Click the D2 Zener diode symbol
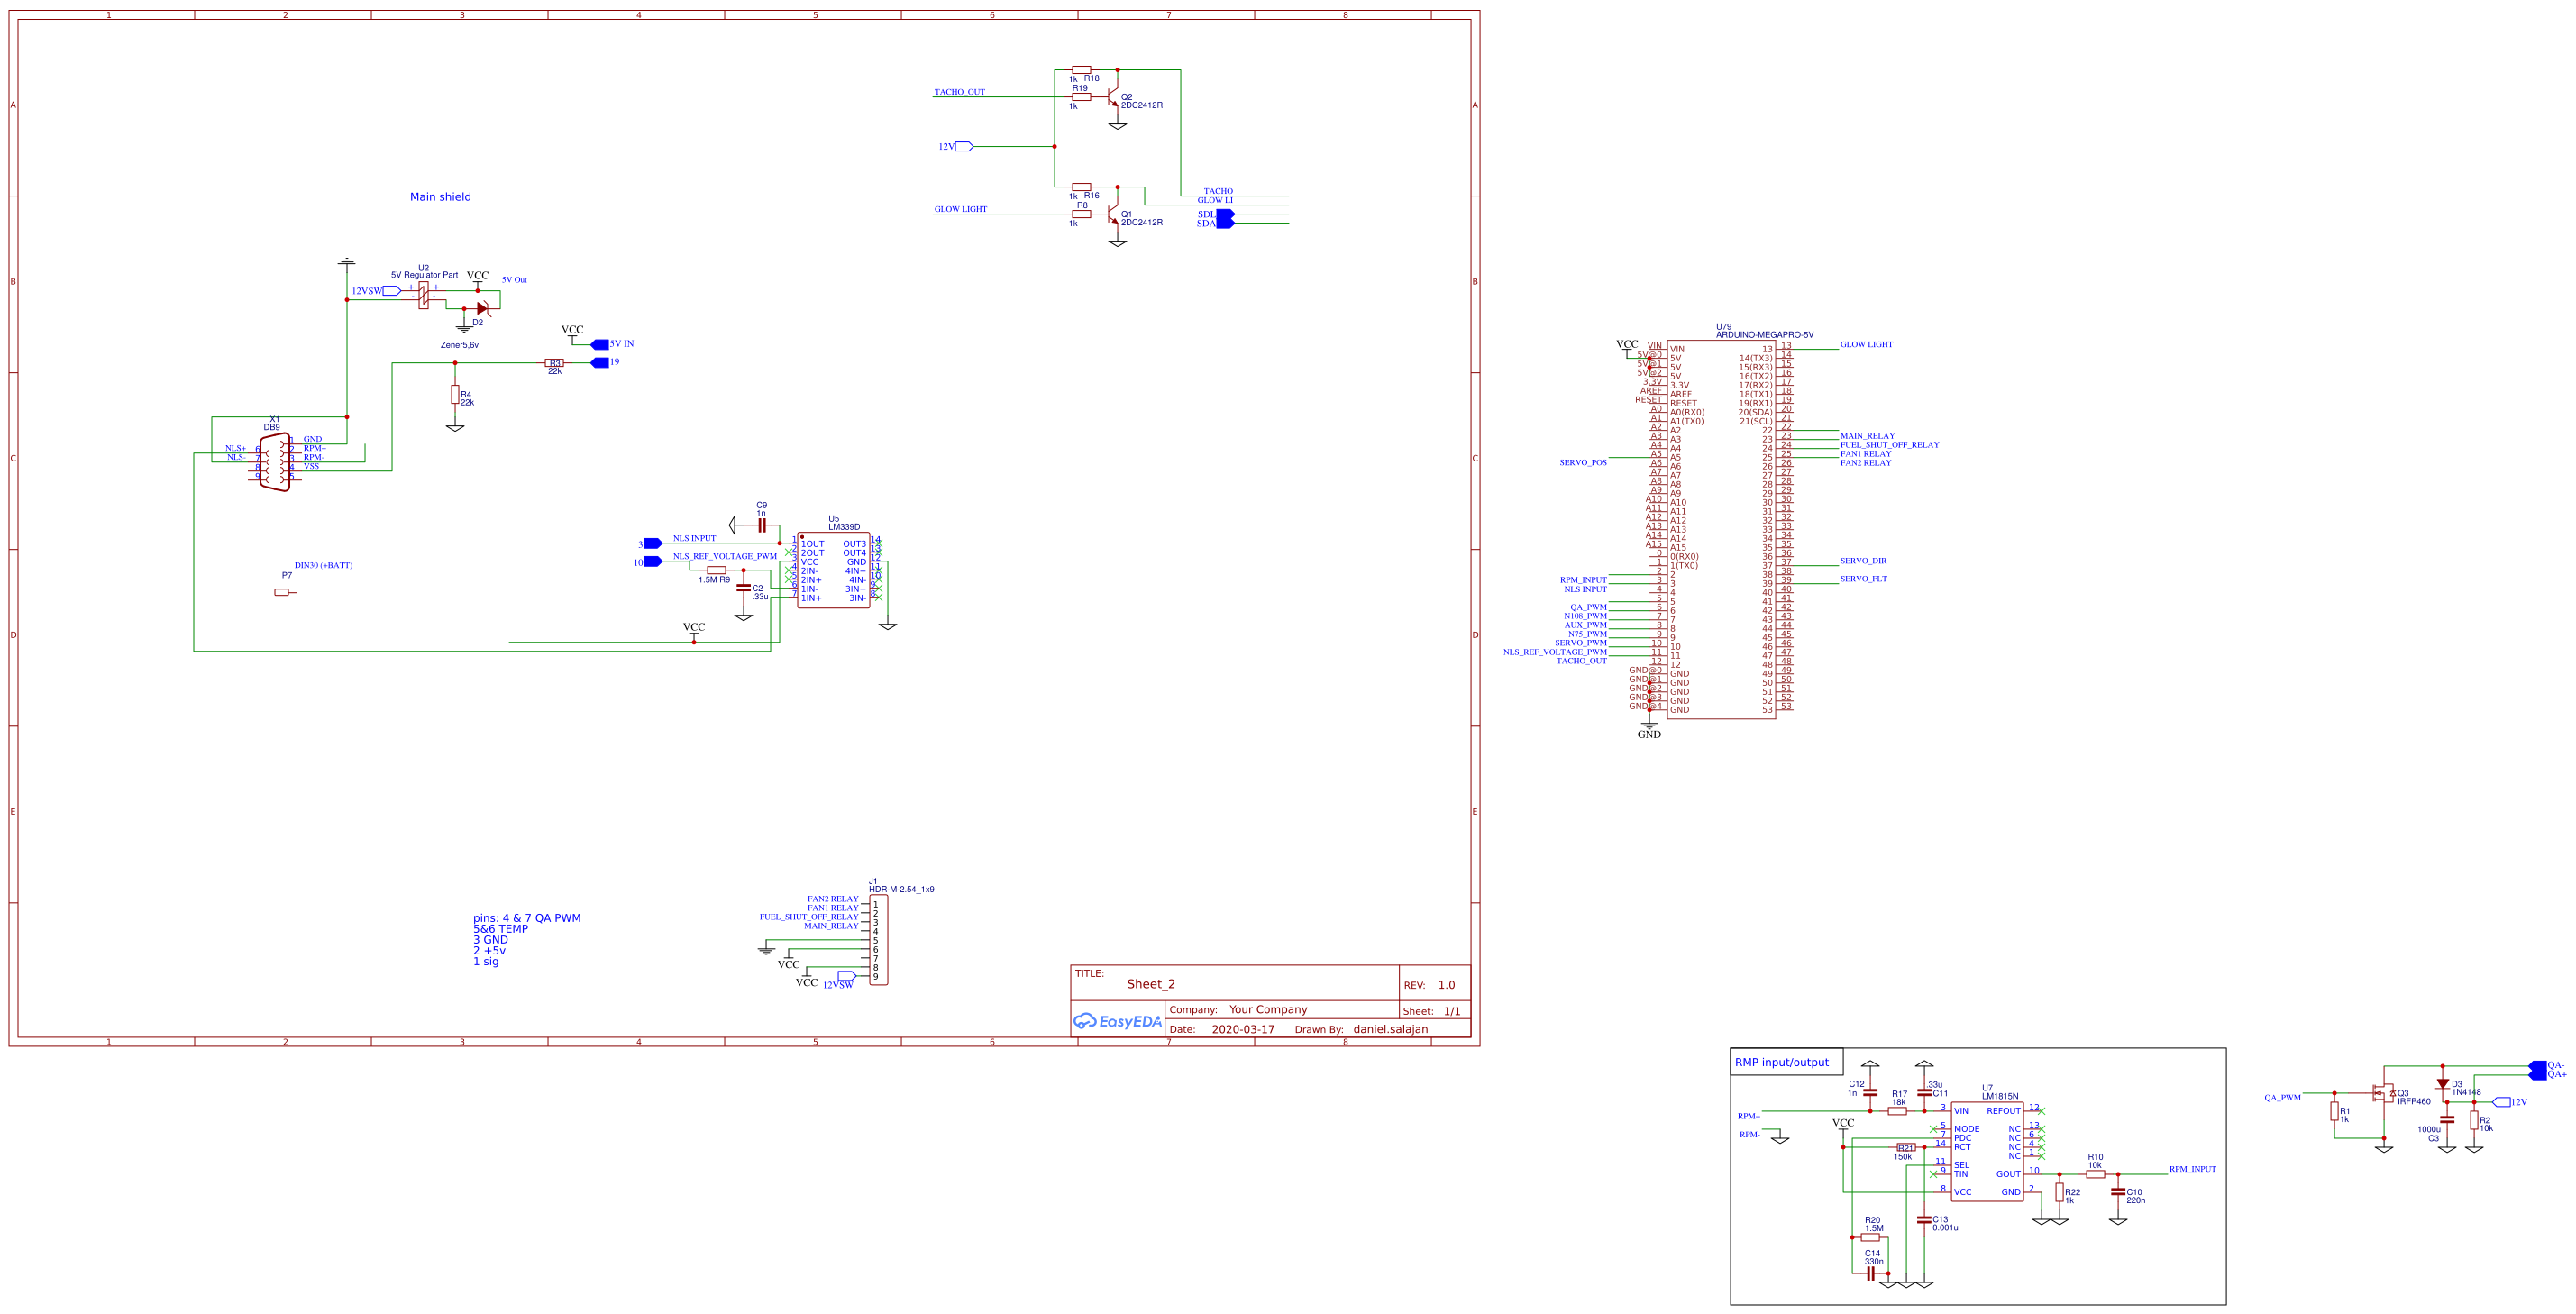The height and width of the screenshot is (1314, 2576). pos(482,309)
